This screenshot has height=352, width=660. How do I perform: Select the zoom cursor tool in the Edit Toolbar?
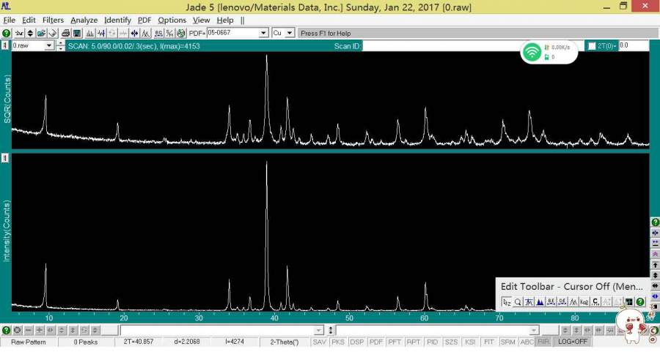coord(507,302)
